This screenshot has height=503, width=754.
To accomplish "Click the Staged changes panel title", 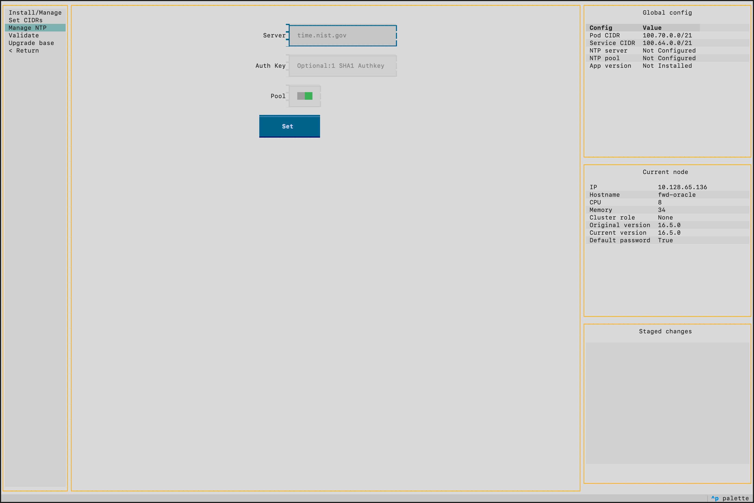I will point(665,331).
